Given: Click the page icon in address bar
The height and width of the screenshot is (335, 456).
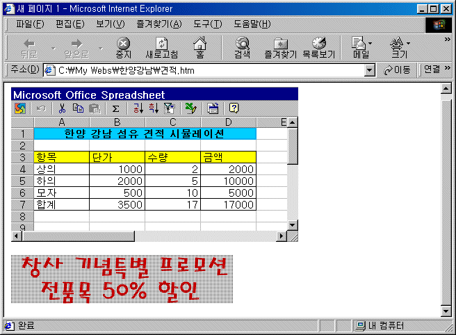Looking at the screenshot, I should 50,70.
